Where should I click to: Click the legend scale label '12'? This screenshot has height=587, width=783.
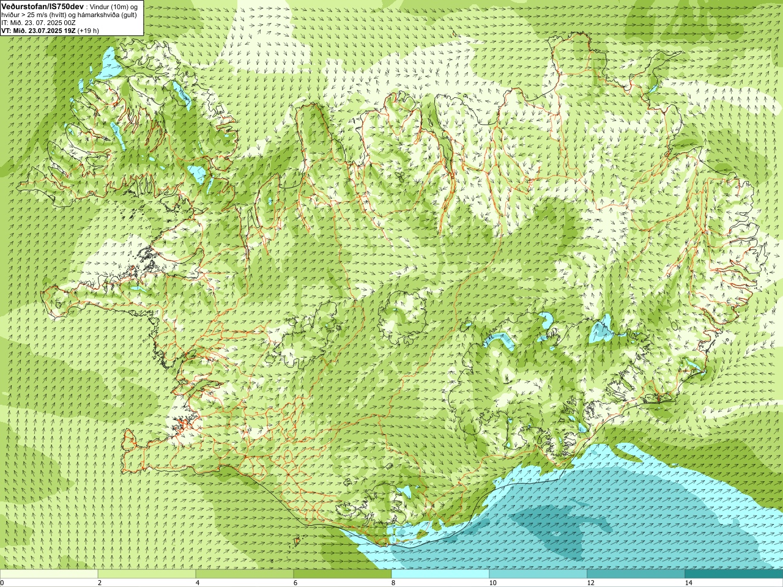[x=590, y=583]
